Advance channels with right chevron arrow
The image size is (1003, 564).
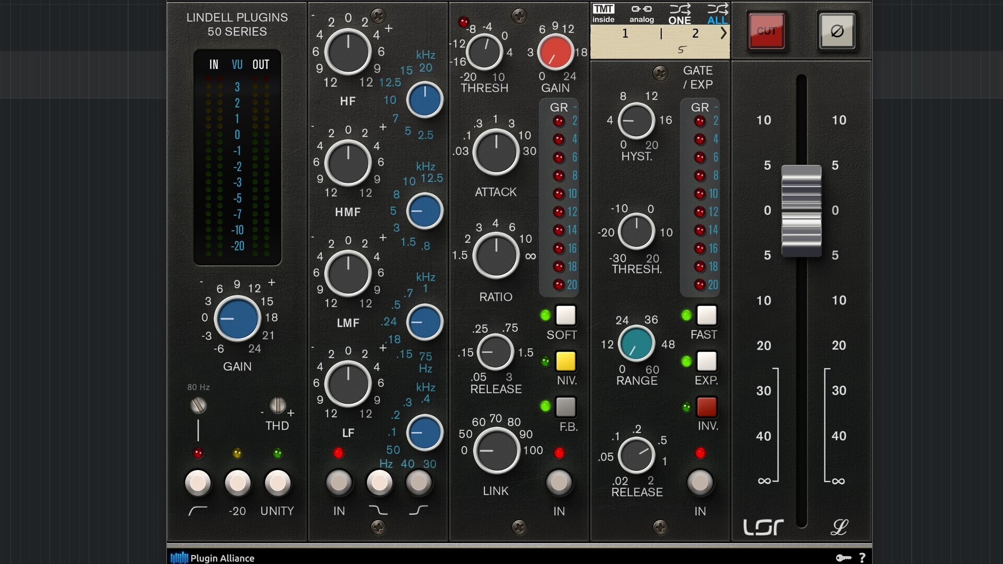724,33
